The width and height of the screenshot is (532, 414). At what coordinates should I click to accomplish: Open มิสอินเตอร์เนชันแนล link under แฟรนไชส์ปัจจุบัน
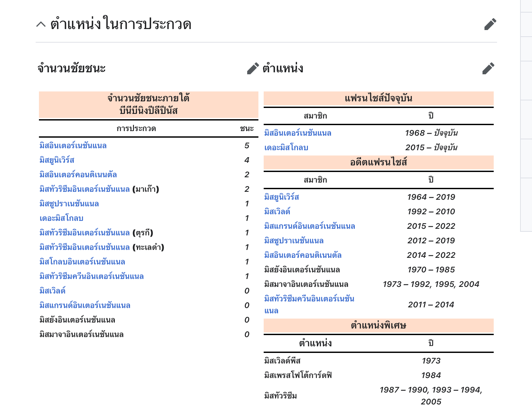298,133
